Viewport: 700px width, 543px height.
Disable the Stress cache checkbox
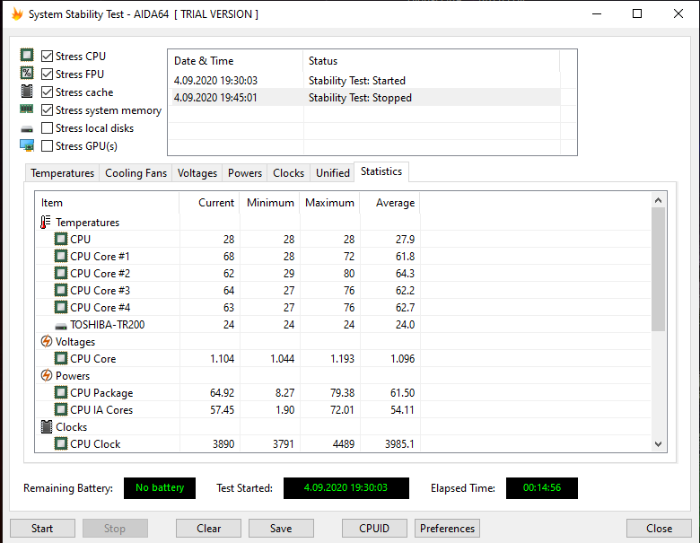pyautogui.click(x=47, y=92)
